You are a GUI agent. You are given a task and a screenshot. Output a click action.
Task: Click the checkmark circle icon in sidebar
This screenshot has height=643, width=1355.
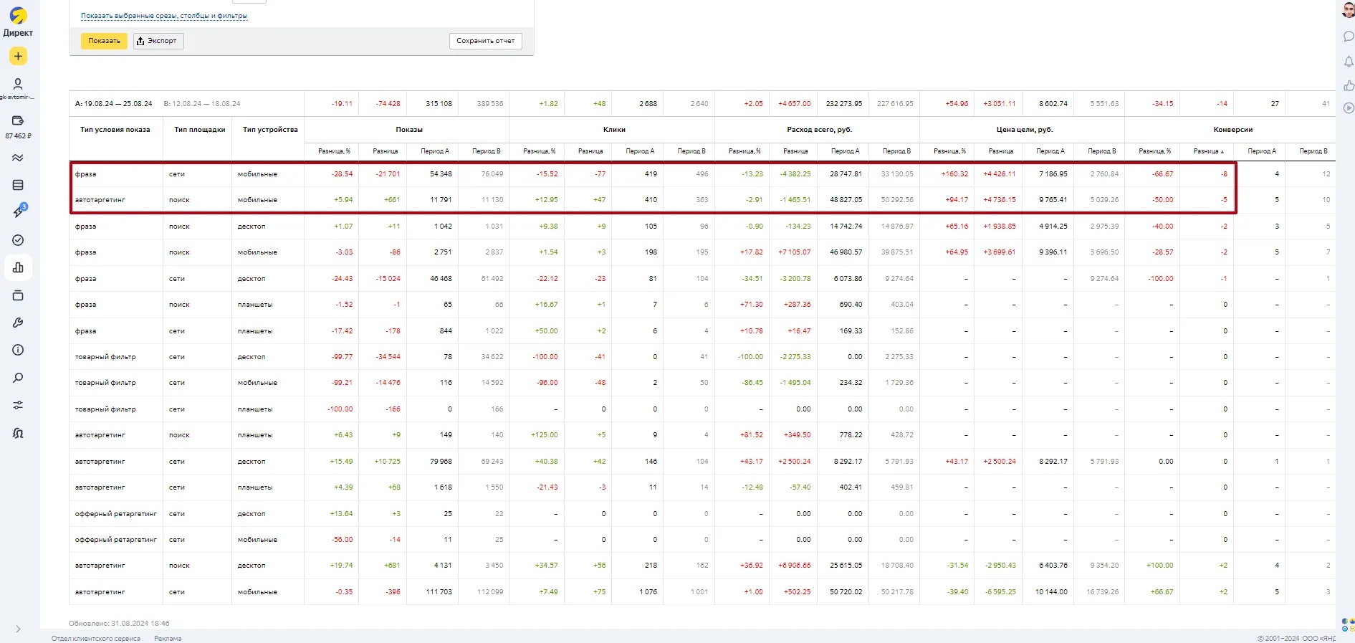[x=18, y=240]
